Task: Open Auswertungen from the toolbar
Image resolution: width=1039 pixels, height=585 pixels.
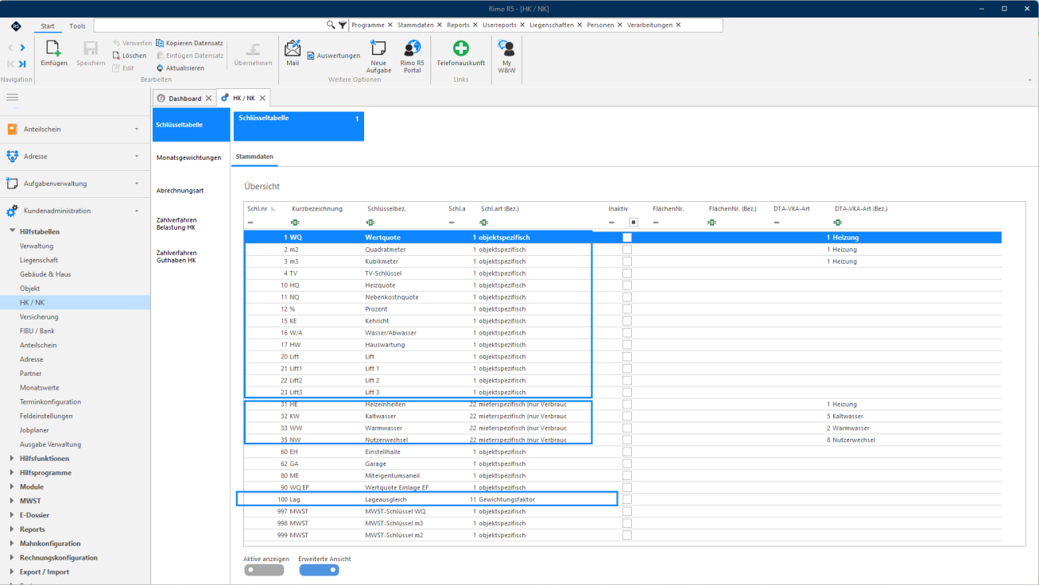Action: pyautogui.click(x=333, y=56)
